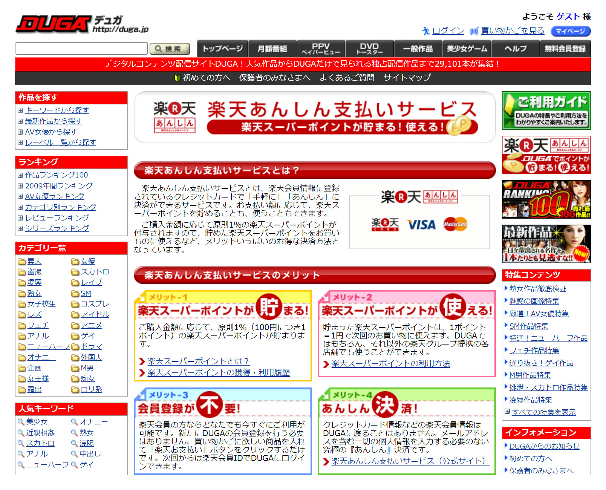Open the 月額番組 navigation tab

click(x=272, y=49)
